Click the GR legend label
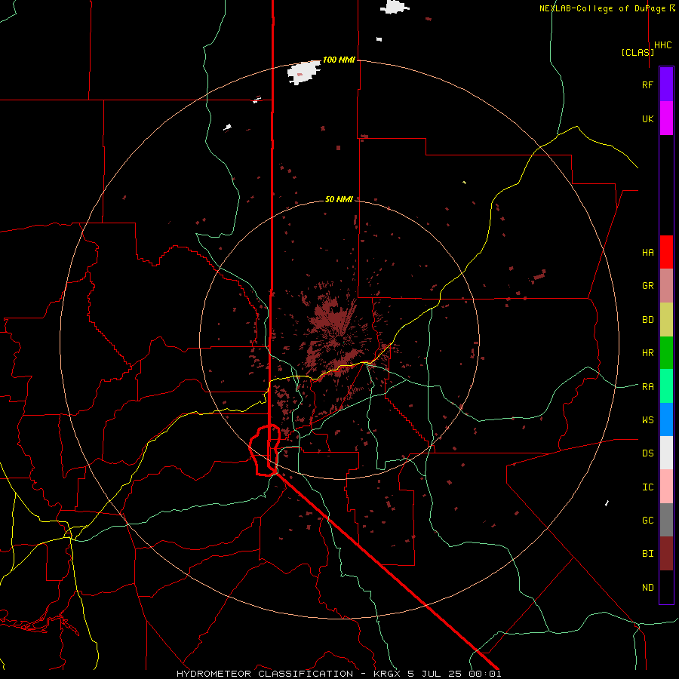Screen dimensions: 679x679 tap(647, 286)
